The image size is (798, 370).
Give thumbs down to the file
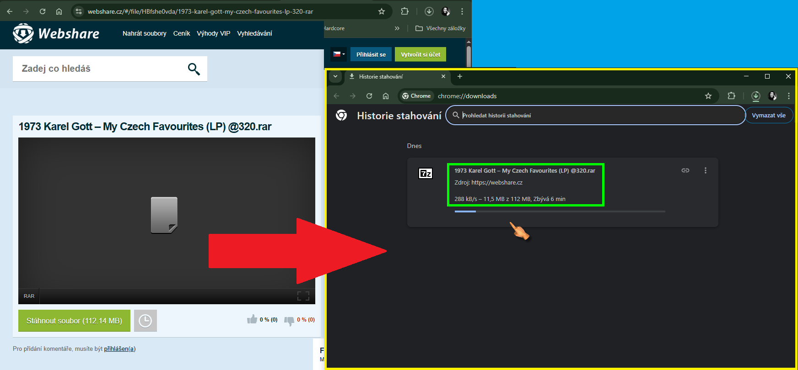(x=289, y=320)
